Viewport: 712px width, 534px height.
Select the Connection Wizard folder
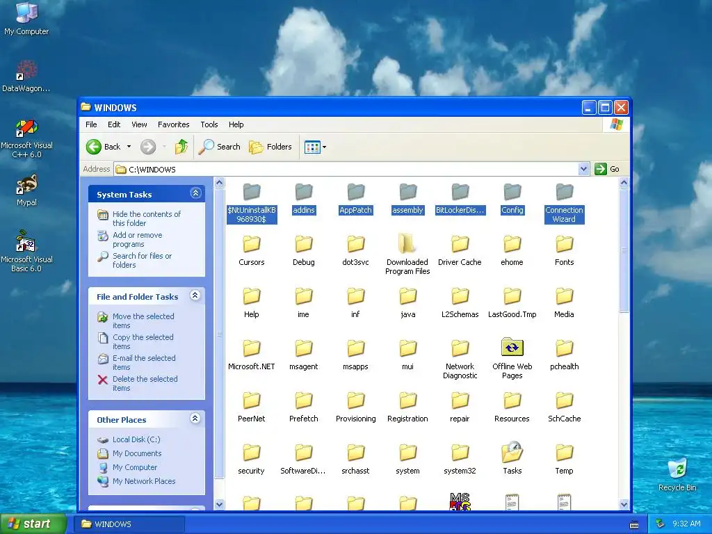pos(564,203)
